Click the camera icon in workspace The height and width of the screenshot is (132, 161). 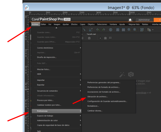click(x=131, y=74)
